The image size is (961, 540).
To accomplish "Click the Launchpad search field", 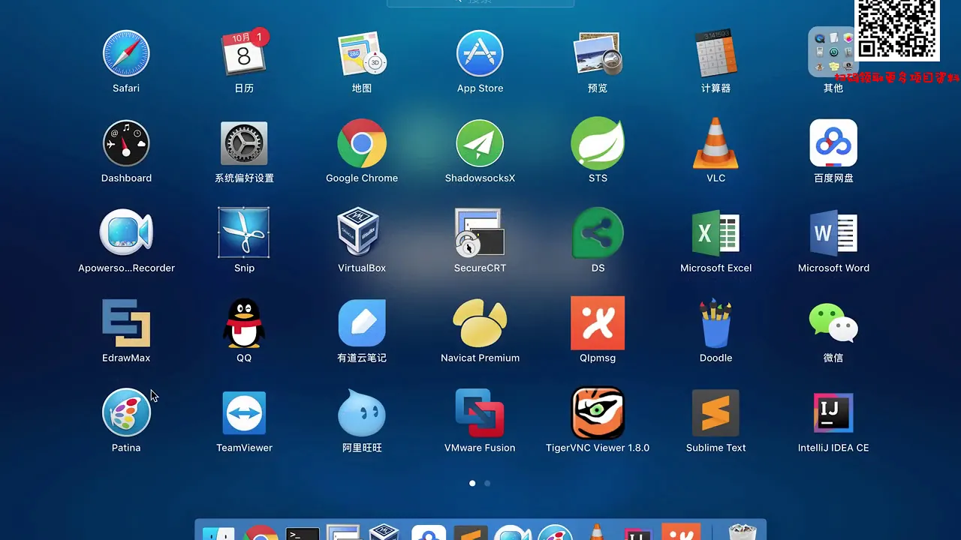I will coord(480,3).
